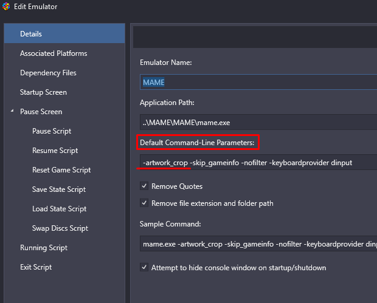Select Pause Screen in sidebar
This screenshot has width=377, height=303.
click(64, 112)
